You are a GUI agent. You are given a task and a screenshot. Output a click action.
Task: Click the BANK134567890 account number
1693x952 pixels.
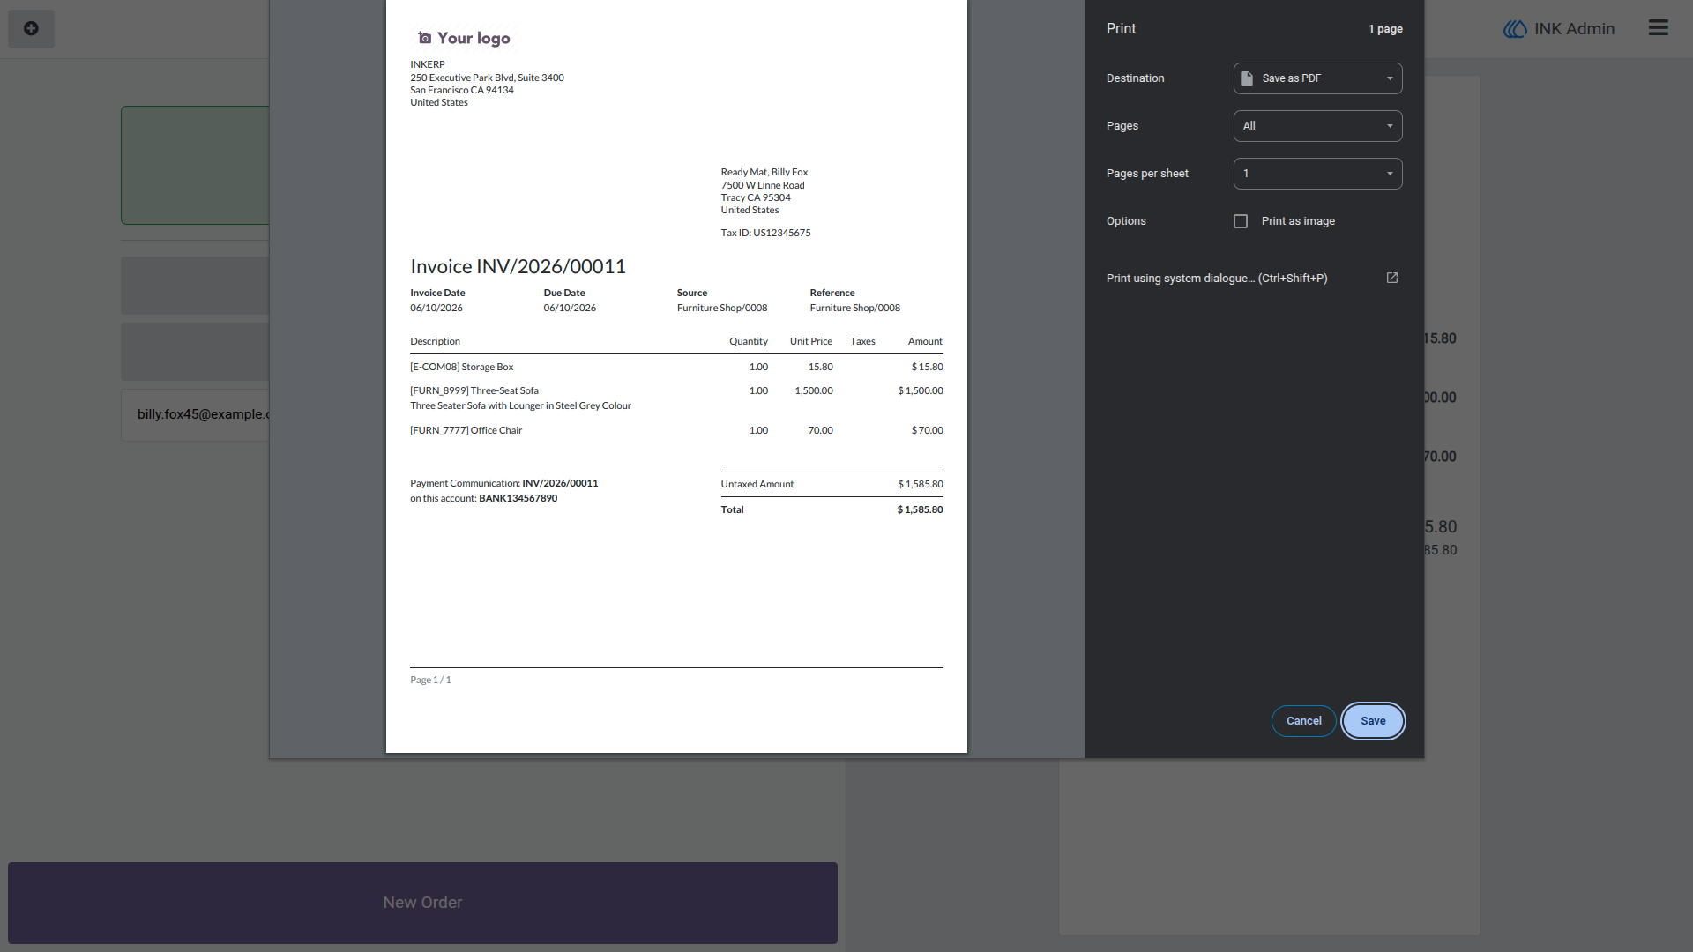point(518,498)
